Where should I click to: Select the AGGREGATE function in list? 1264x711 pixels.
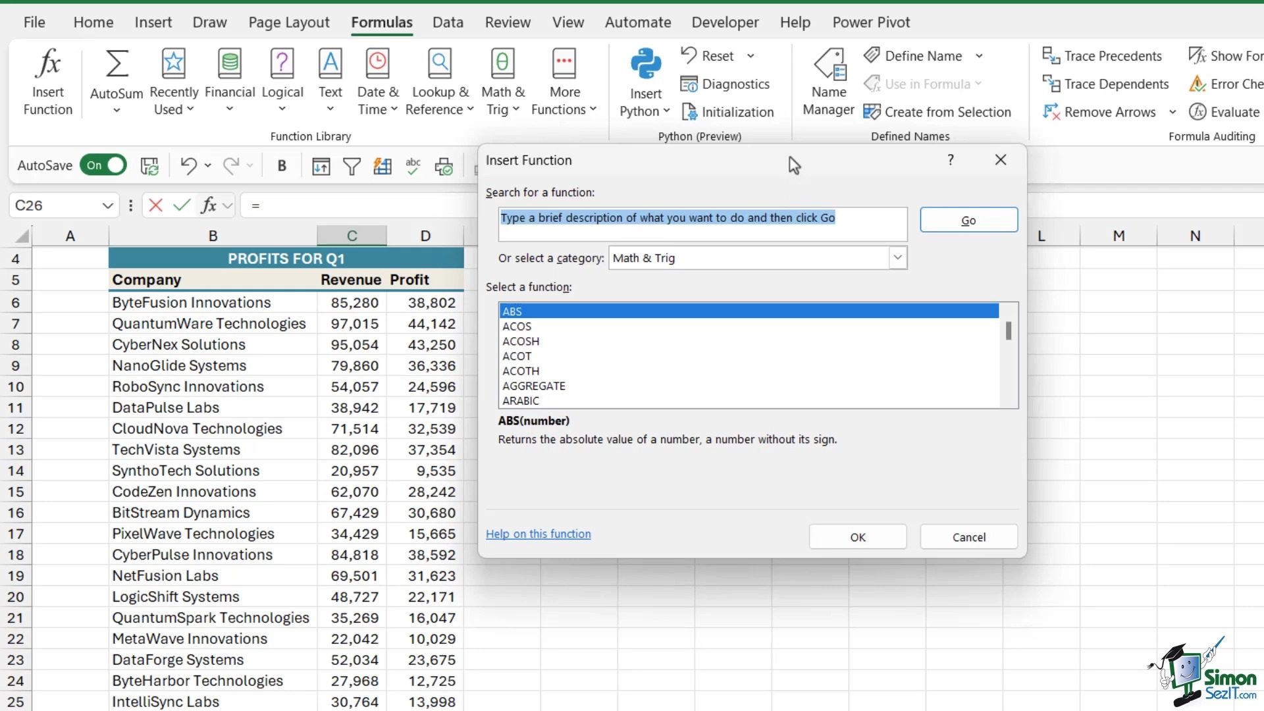coord(749,386)
